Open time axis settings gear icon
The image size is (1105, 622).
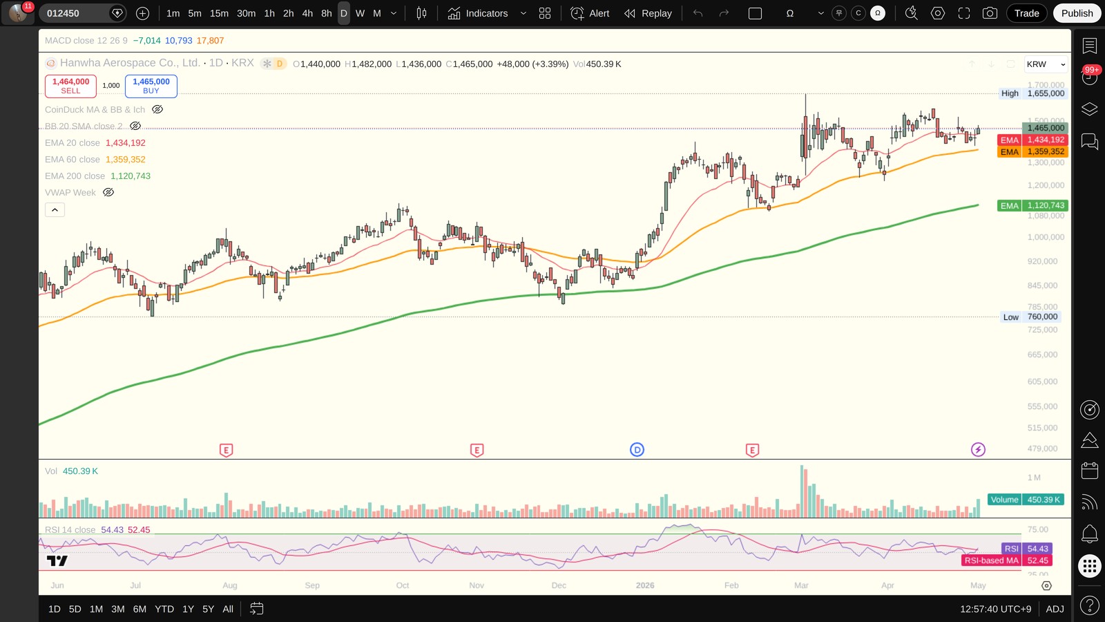click(x=1046, y=585)
